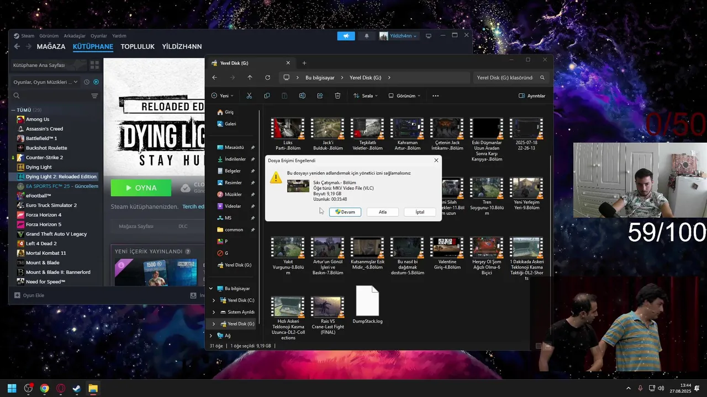Add a new Explorer tab with plus

point(304,63)
